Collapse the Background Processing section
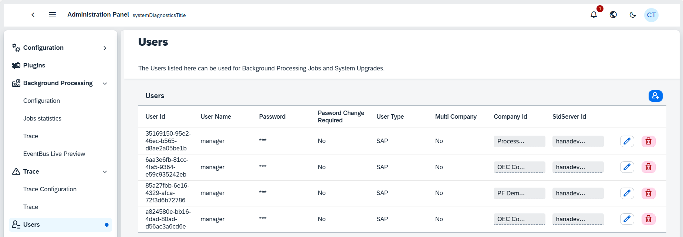Image resolution: width=683 pixels, height=237 pixels. point(105,83)
